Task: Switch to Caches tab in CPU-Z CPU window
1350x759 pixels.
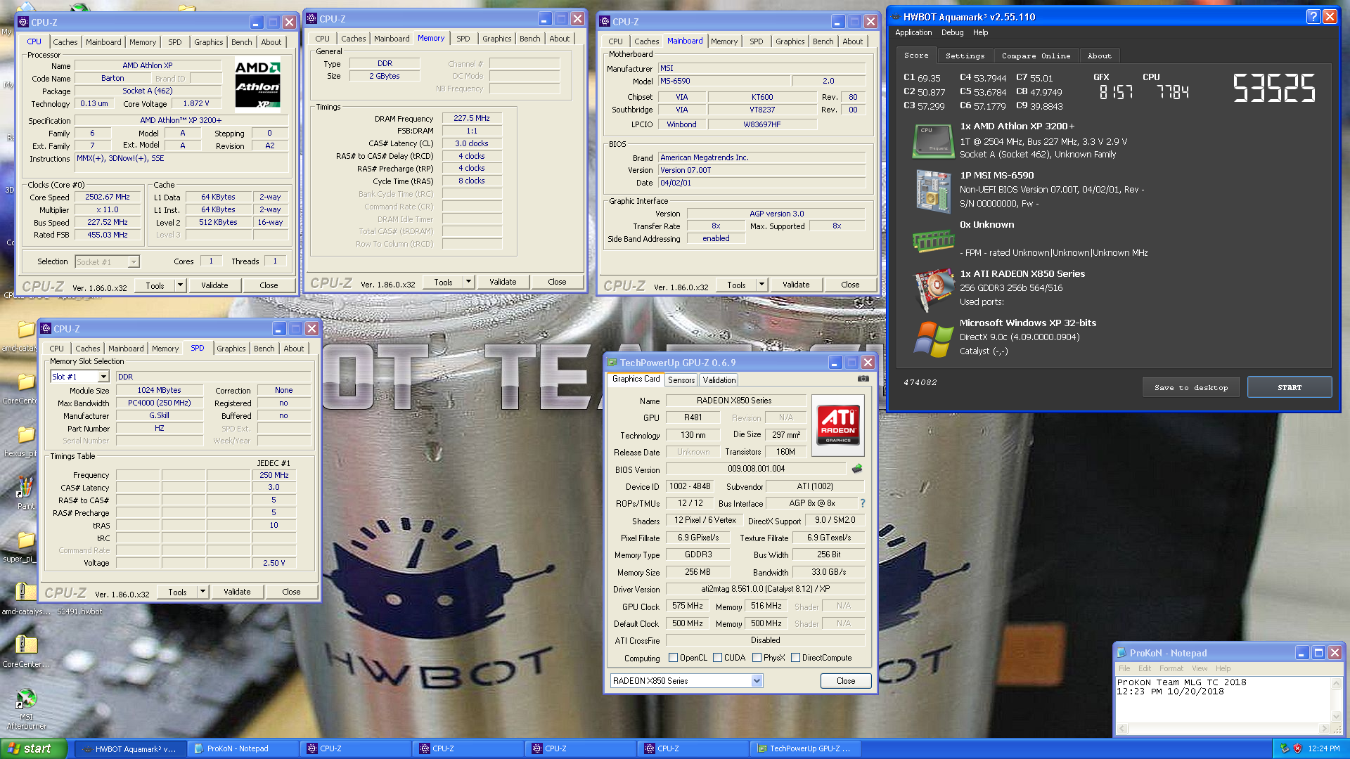Action: (65, 42)
